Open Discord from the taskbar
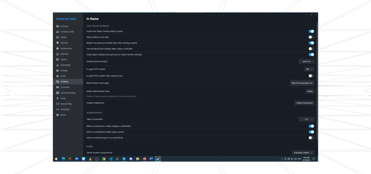This screenshot has width=371, height=174. 131,159
